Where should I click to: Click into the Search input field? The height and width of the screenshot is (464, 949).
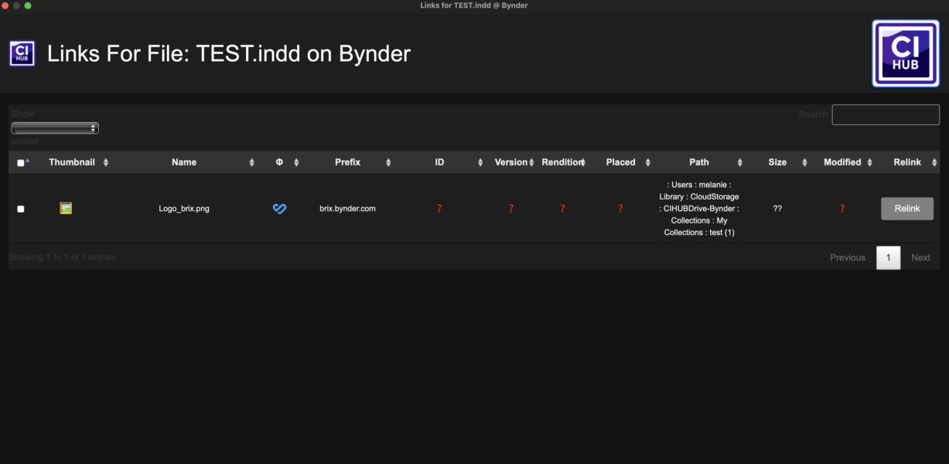[x=886, y=114]
